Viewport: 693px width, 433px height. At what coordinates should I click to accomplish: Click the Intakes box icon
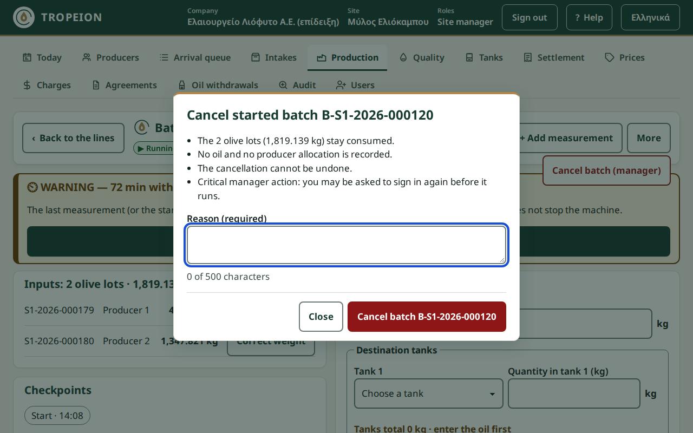[256, 57]
